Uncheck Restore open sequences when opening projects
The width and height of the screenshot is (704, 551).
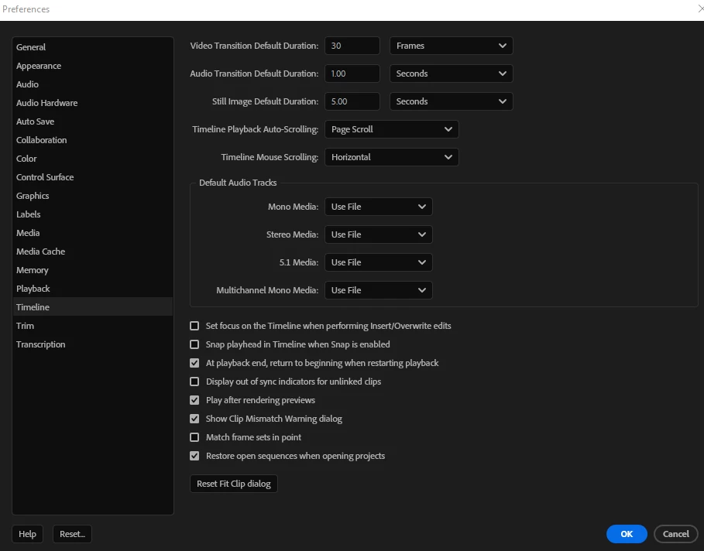tap(194, 456)
